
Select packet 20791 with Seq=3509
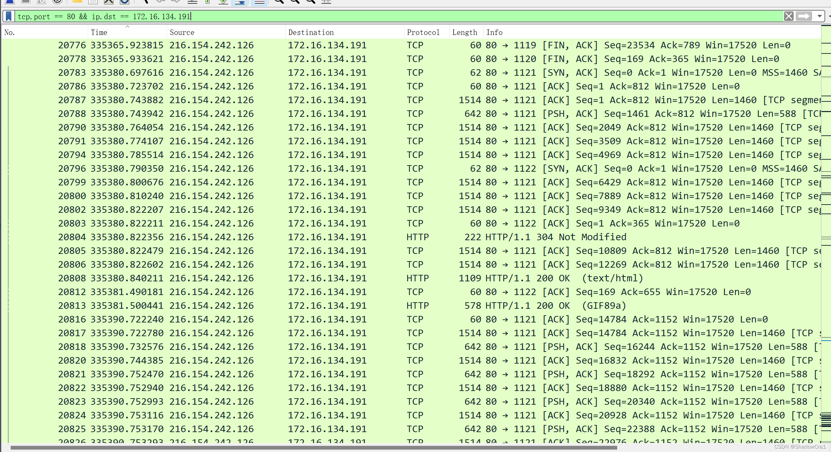coord(411,141)
